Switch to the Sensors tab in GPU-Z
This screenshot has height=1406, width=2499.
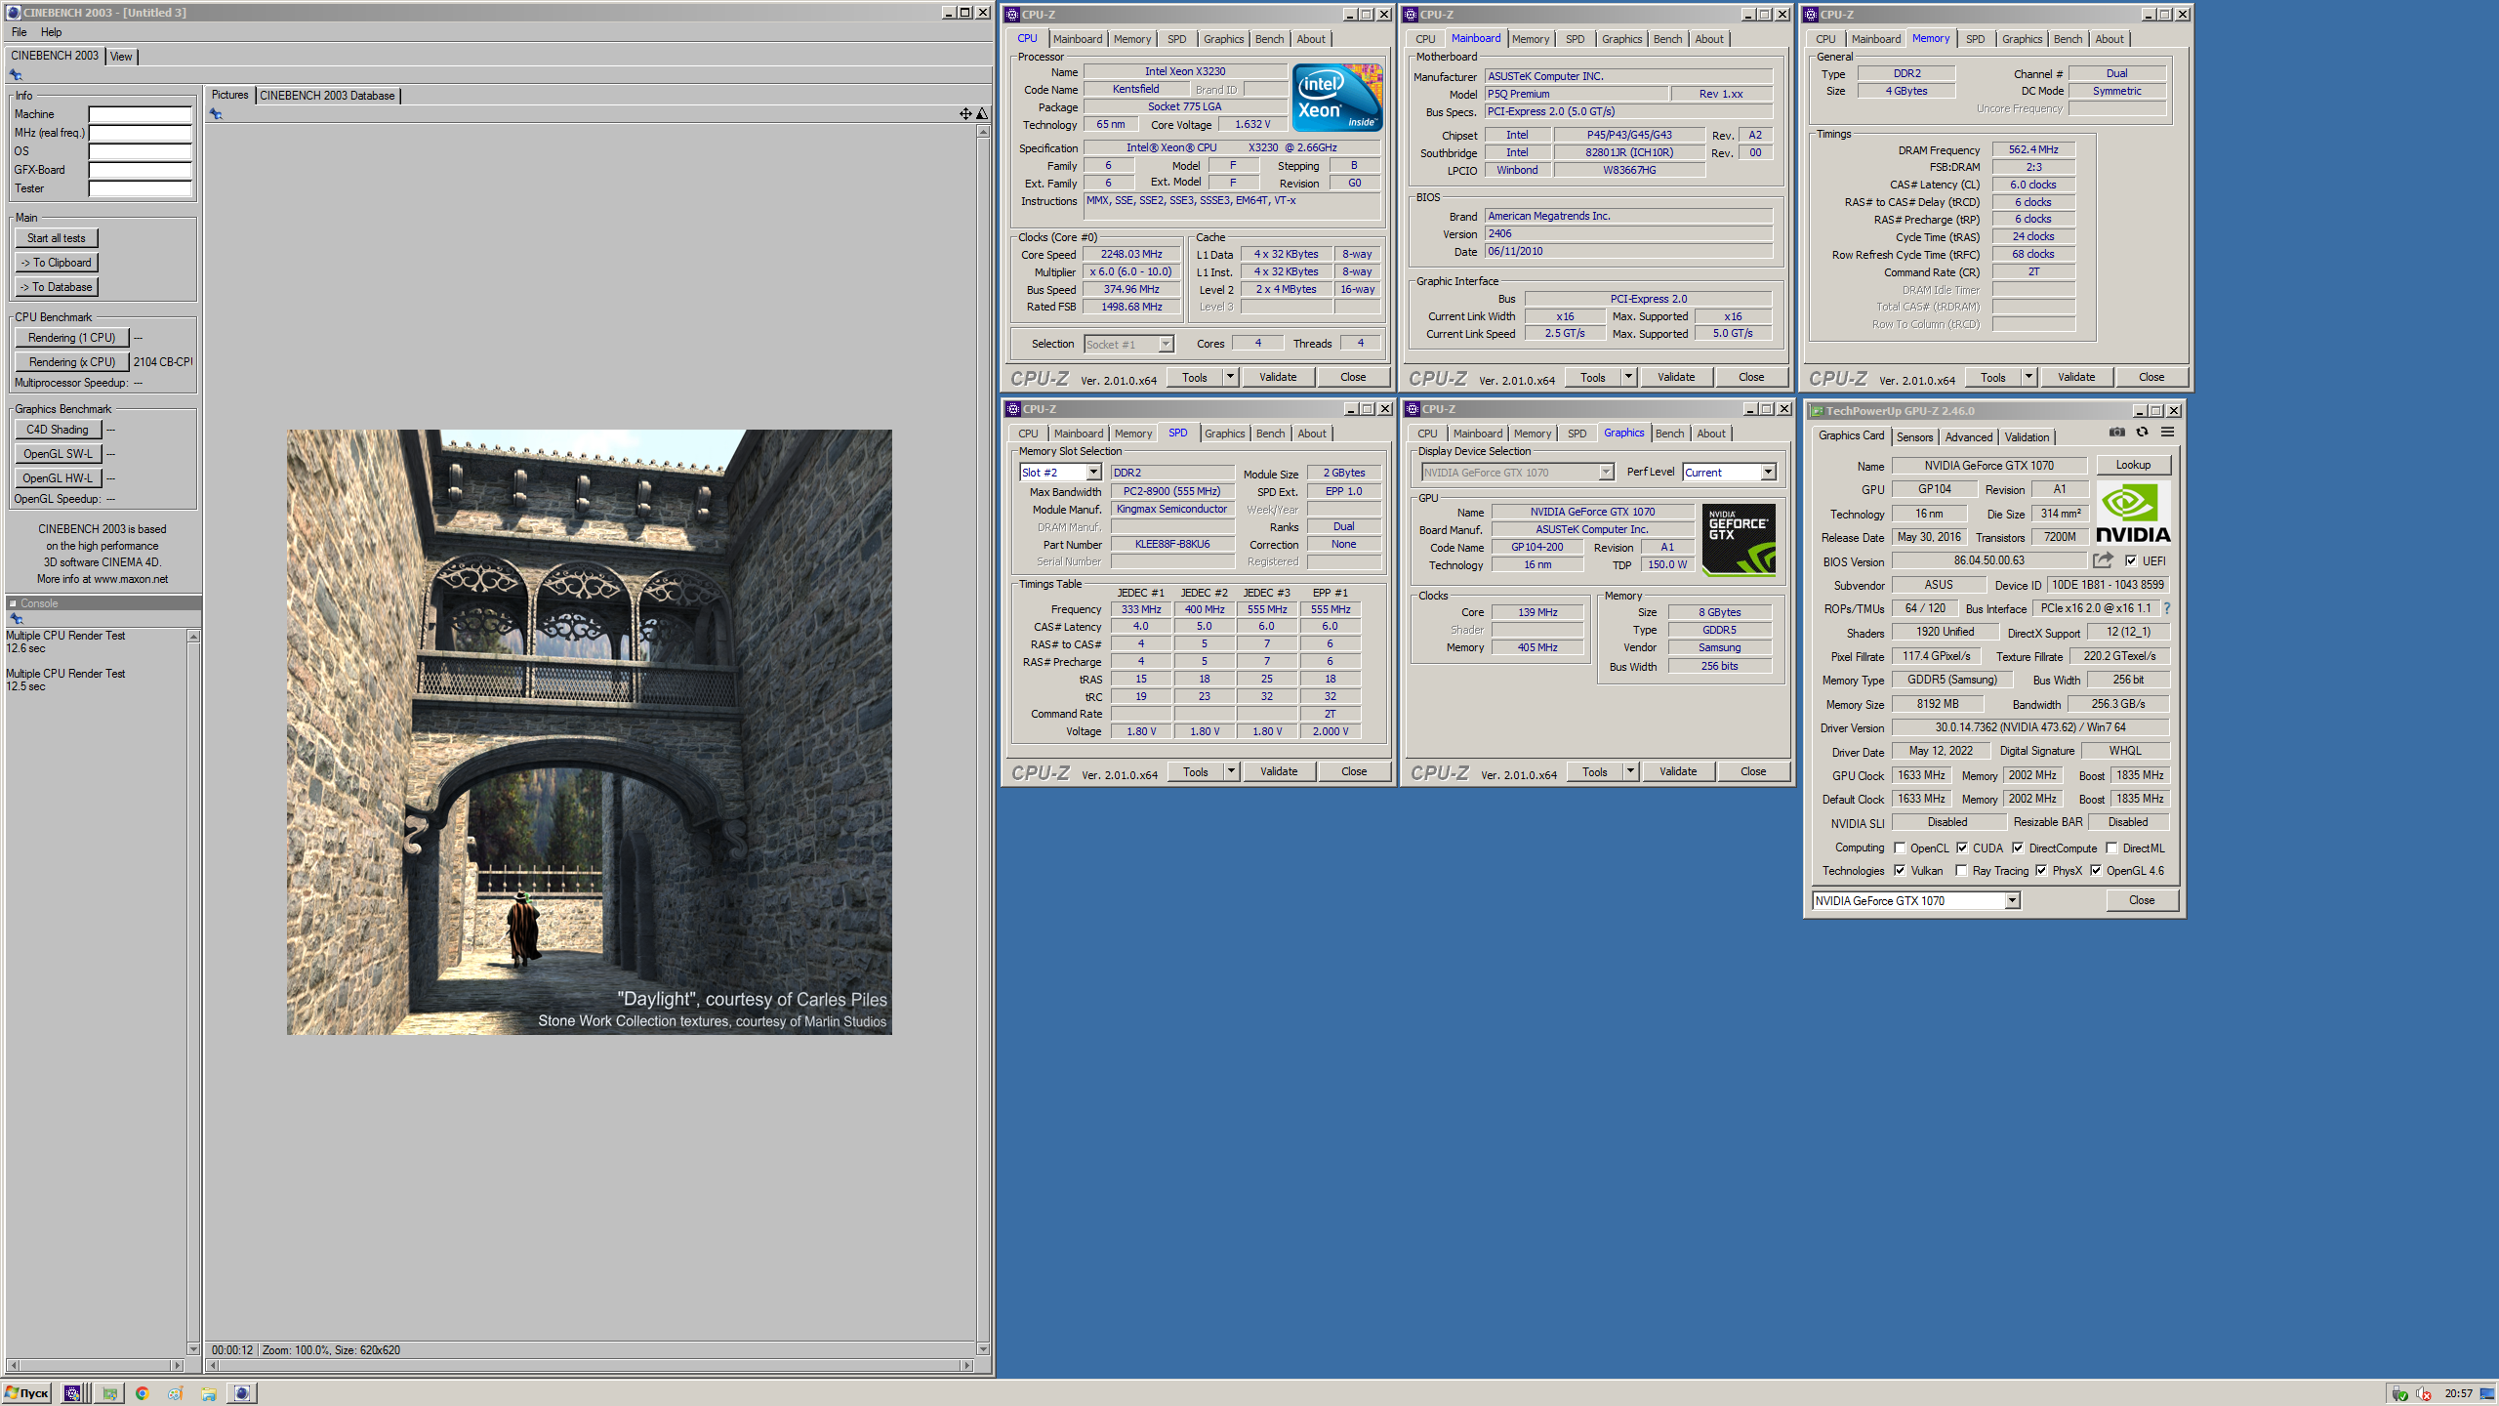(1914, 437)
